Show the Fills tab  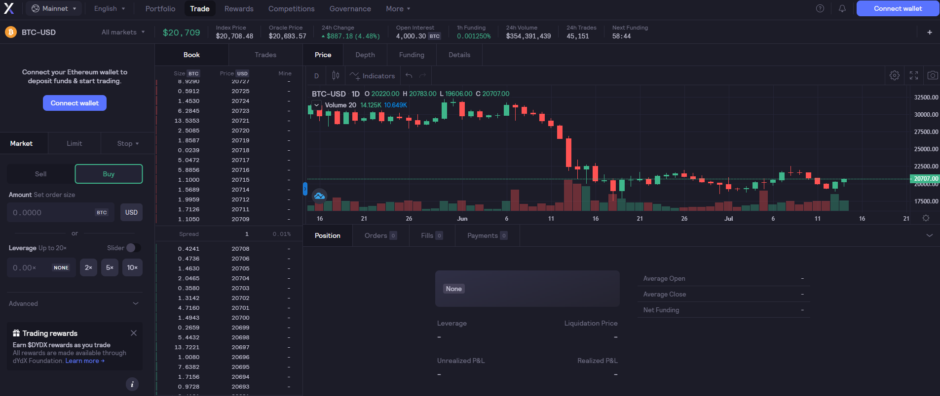432,235
